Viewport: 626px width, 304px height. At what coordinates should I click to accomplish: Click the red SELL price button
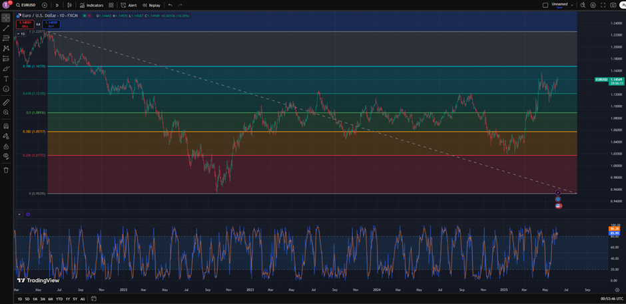pyautogui.click(x=25, y=23)
